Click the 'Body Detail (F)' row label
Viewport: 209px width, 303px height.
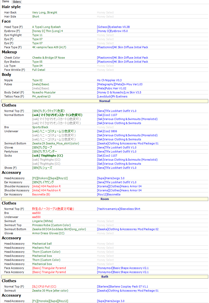[x=14, y=93]
